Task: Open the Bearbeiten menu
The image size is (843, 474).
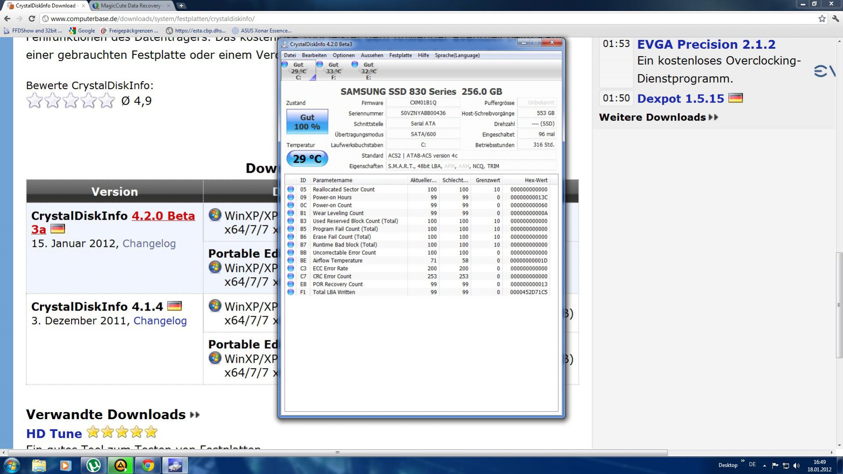Action: coord(314,55)
